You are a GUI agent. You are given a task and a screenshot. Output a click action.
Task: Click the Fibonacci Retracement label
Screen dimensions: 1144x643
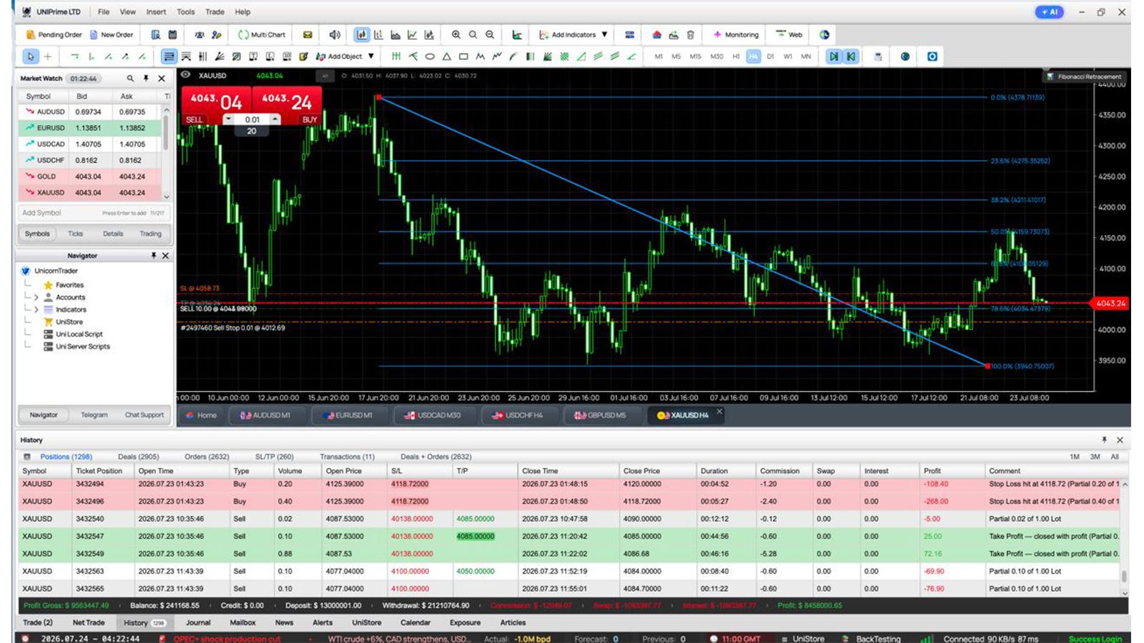click(x=1084, y=76)
